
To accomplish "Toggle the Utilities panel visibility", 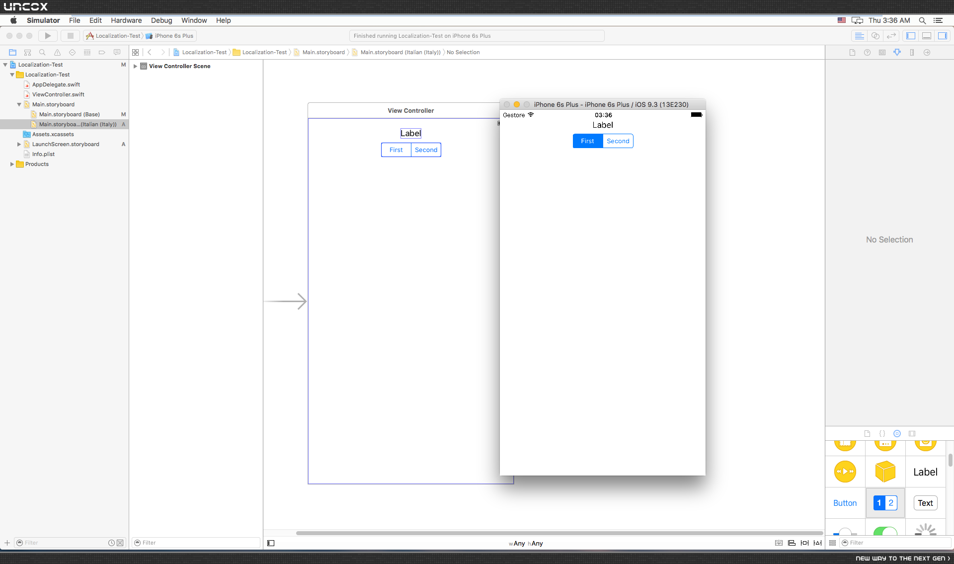I will [943, 36].
